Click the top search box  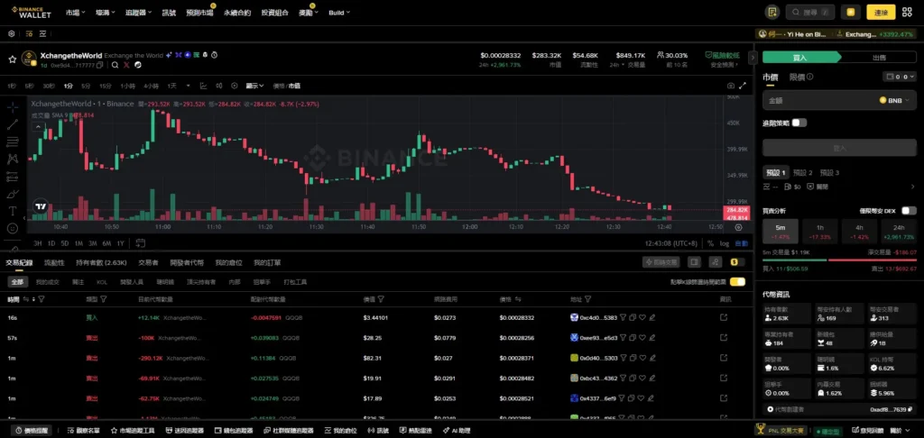pyautogui.click(x=811, y=12)
